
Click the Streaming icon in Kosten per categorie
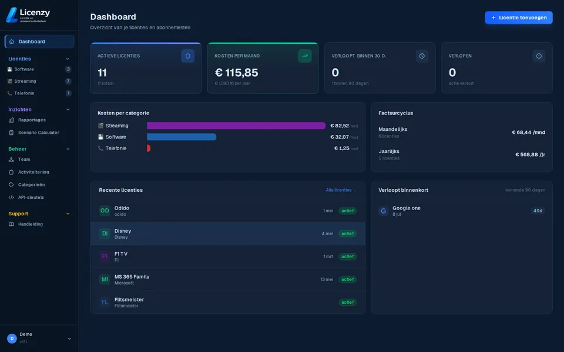pos(100,126)
